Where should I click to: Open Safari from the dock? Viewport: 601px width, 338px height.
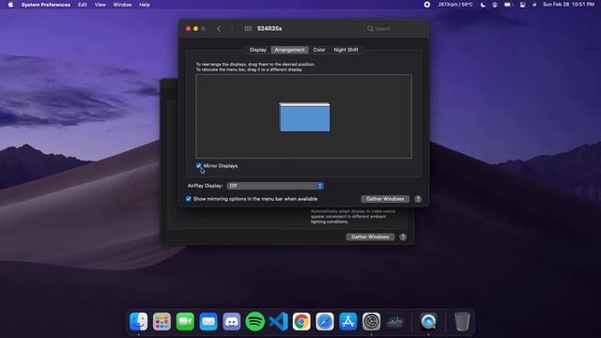[325, 321]
